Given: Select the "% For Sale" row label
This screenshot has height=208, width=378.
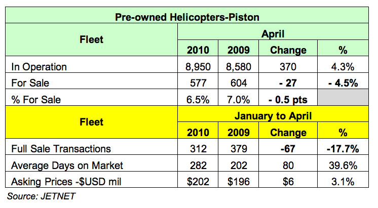Looking at the screenshot, I should tap(39, 98).
